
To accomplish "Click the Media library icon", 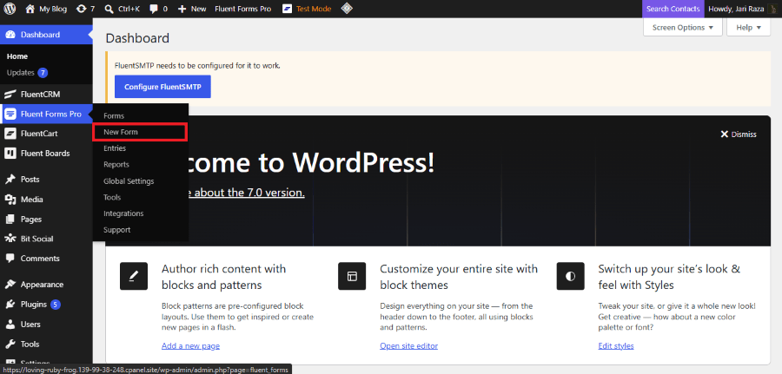I will (x=10, y=200).
